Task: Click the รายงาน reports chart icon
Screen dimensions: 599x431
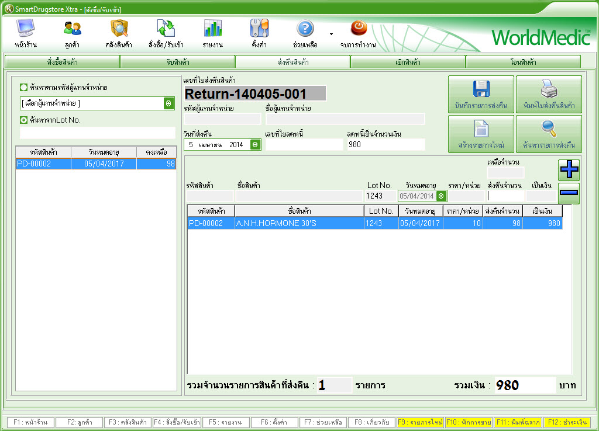Action: click(212, 29)
